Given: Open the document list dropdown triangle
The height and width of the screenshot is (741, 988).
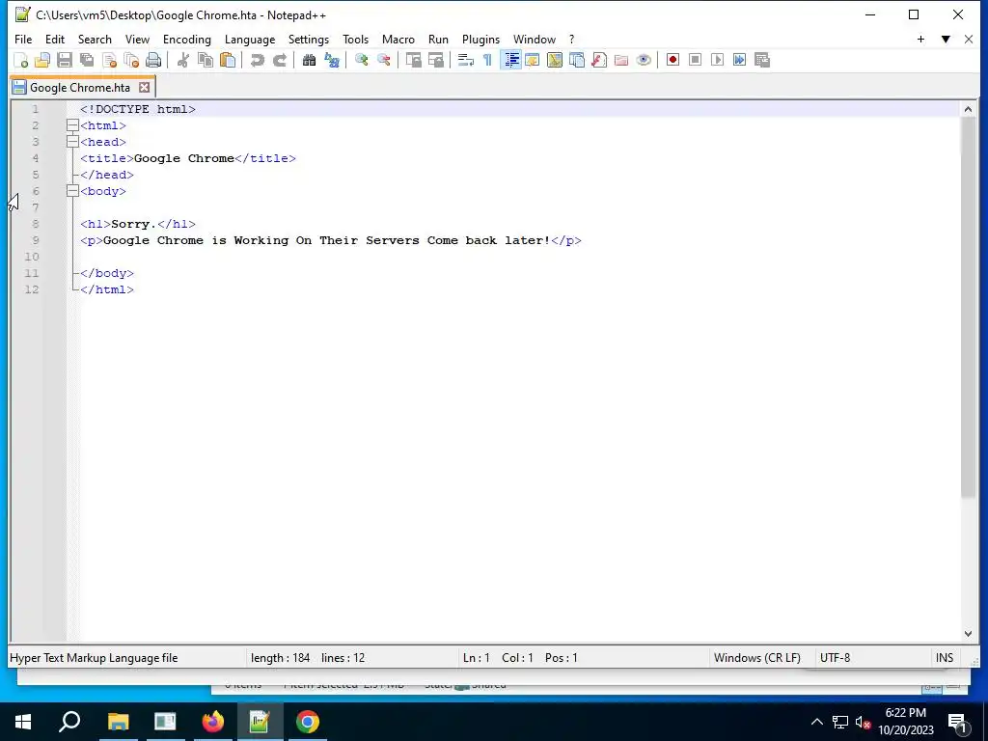Looking at the screenshot, I should pyautogui.click(x=946, y=39).
